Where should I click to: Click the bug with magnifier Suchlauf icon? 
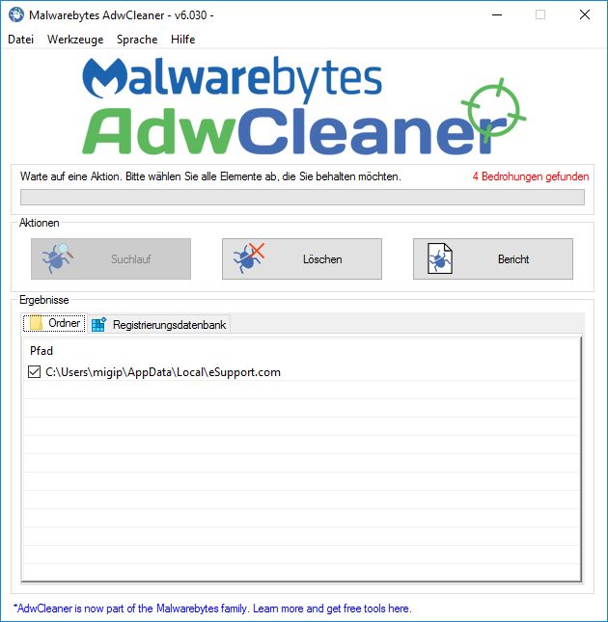pos(58,258)
